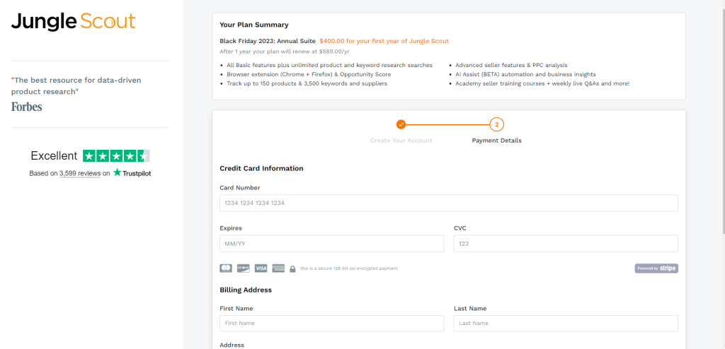Select the completed step one checkmark circle
The height and width of the screenshot is (349, 725).
pos(401,124)
